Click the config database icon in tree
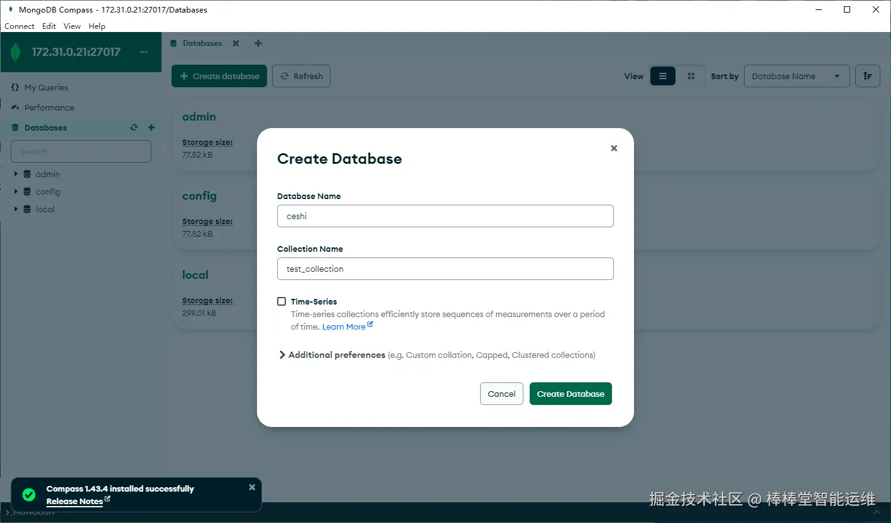Image resolution: width=891 pixels, height=523 pixels. tap(27, 191)
